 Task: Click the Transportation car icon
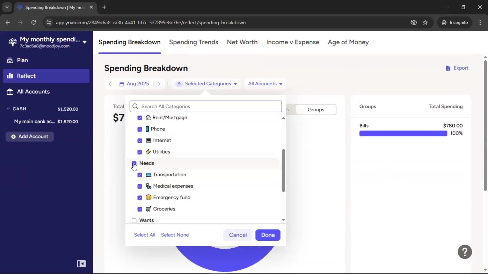pos(148,175)
